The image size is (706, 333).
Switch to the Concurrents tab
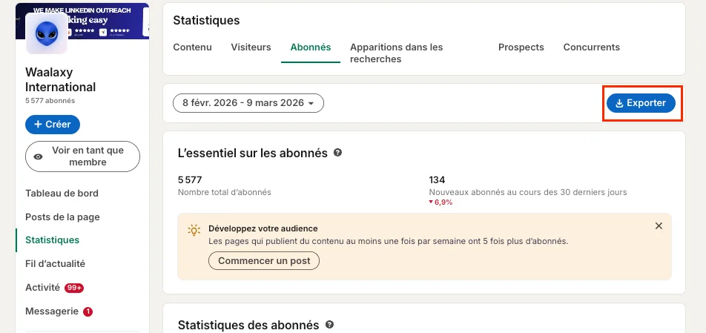pos(592,47)
